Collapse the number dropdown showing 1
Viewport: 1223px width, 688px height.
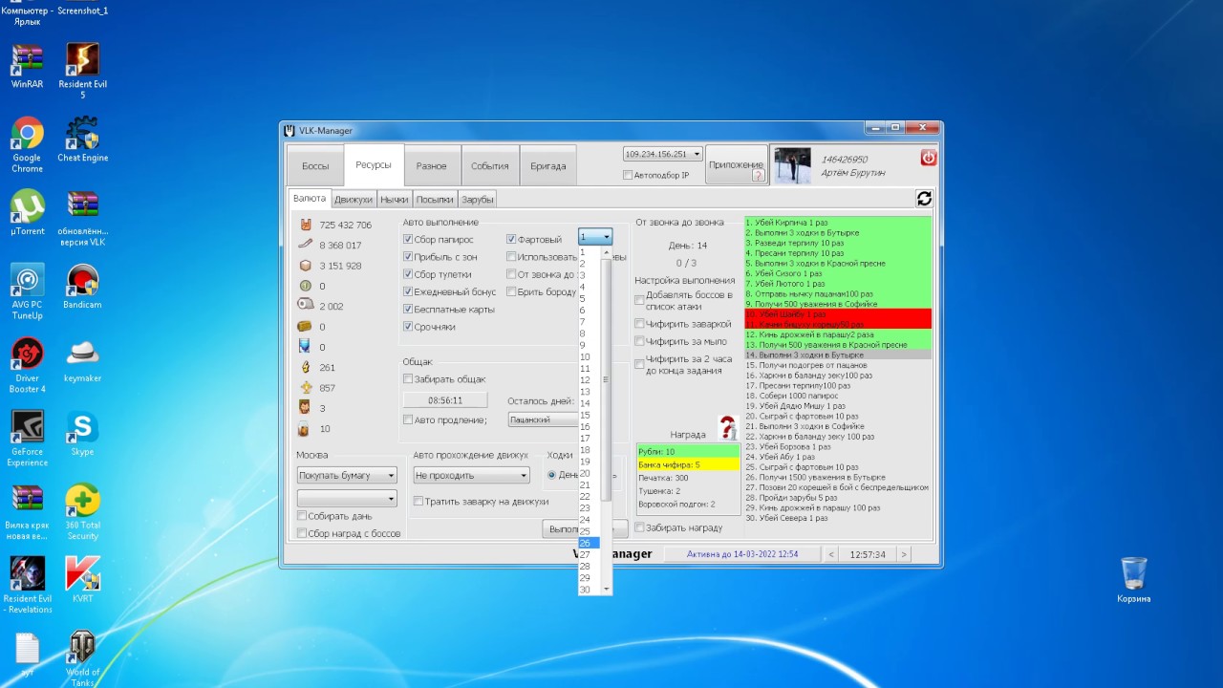click(x=595, y=237)
